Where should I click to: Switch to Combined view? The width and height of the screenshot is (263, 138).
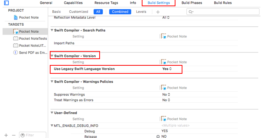[120, 12]
